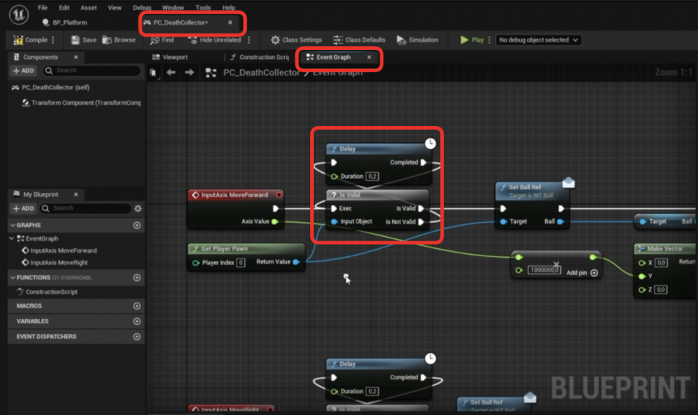
Task: Add a new function with plus icon
Action: click(136, 278)
